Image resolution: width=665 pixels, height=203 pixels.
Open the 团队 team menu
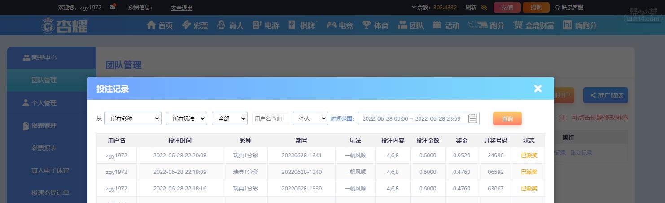[x=411, y=25]
